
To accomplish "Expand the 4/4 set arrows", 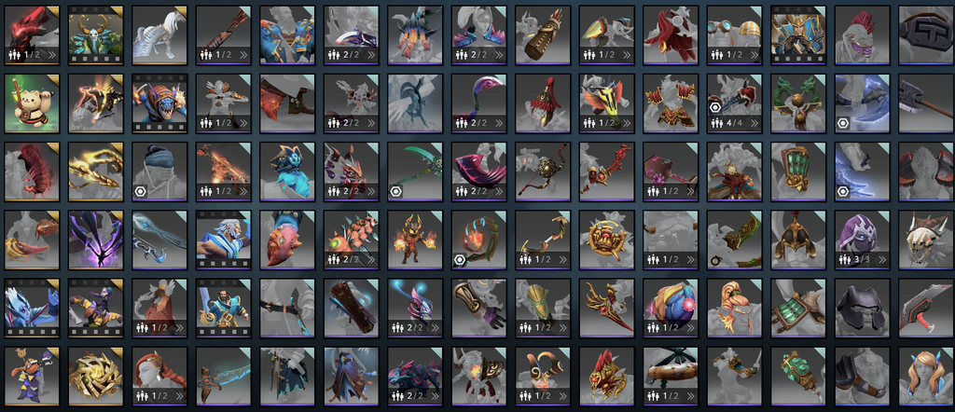I will tap(755, 124).
